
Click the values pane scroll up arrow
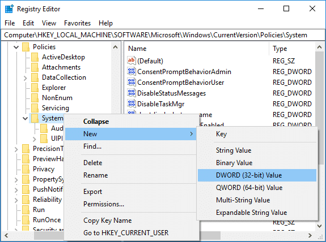click(x=320, y=47)
